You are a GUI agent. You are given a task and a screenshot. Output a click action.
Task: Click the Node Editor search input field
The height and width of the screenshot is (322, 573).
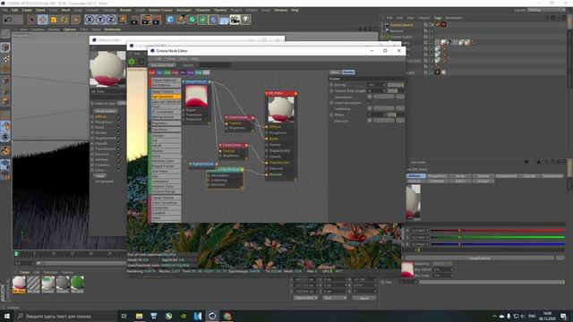(215, 65)
